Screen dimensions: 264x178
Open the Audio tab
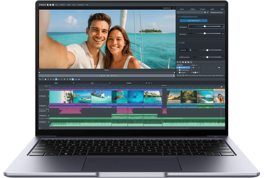(x=212, y=9)
